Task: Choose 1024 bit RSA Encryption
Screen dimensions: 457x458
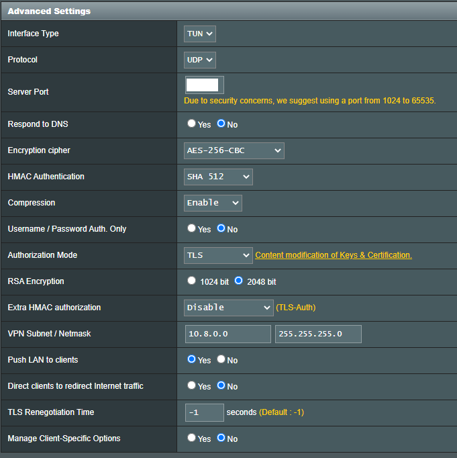Action: (192, 281)
